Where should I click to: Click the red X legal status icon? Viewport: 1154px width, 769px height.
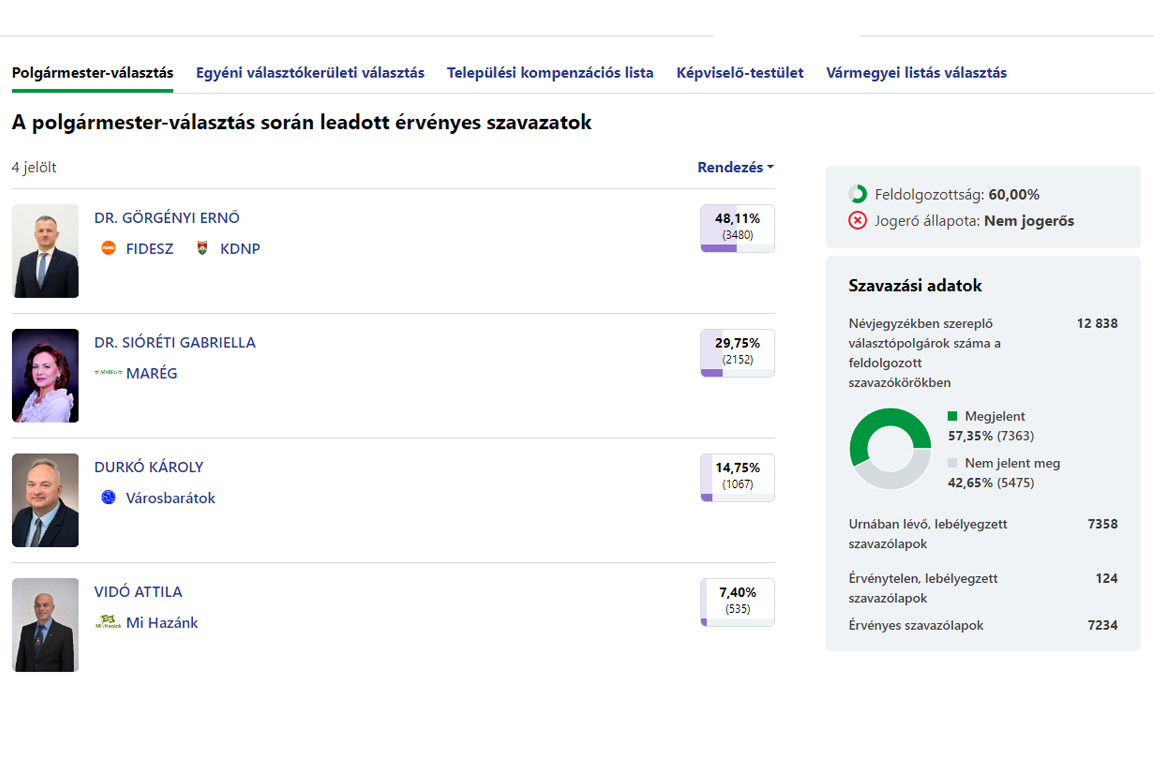(857, 220)
